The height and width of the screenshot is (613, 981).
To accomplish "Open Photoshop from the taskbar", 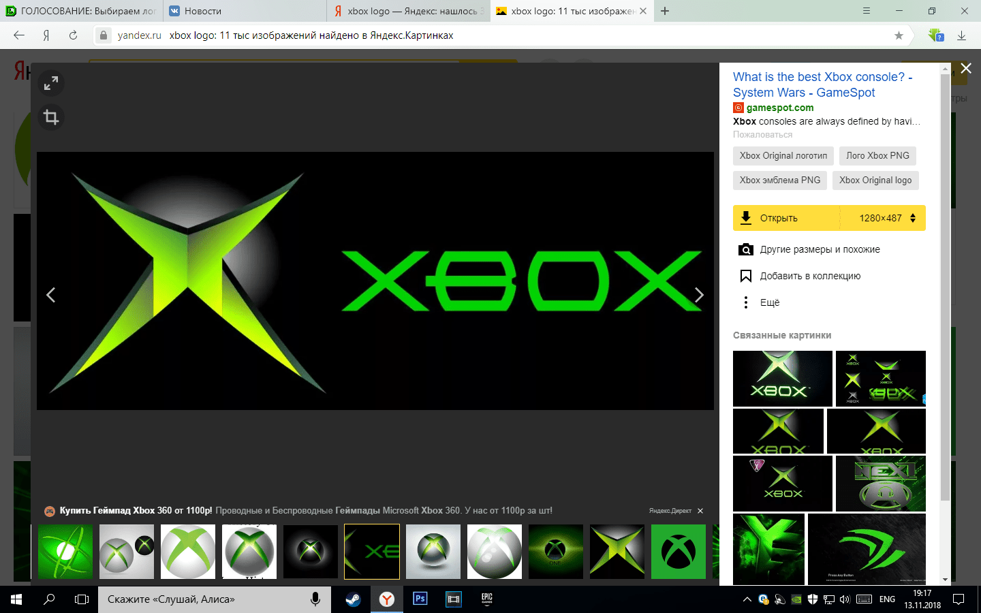I will pos(420,599).
